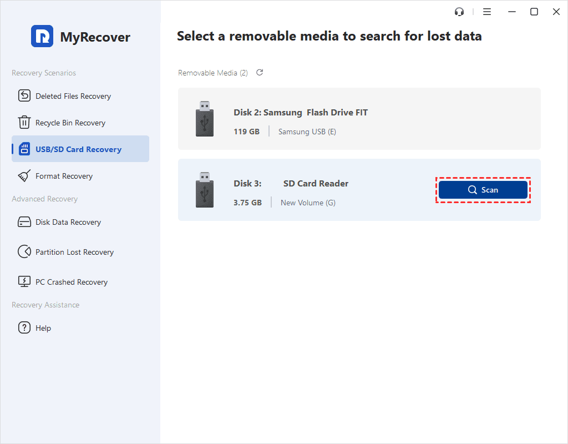Click the 'Advanced Recovery' section header
This screenshot has width=568, height=444.
[x=44, y=199]
